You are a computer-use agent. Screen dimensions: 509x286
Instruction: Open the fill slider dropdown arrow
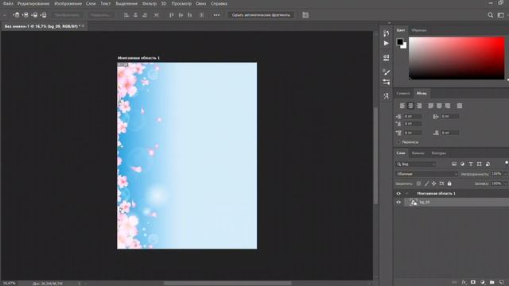pyautogui.click(x=506, y=184)
